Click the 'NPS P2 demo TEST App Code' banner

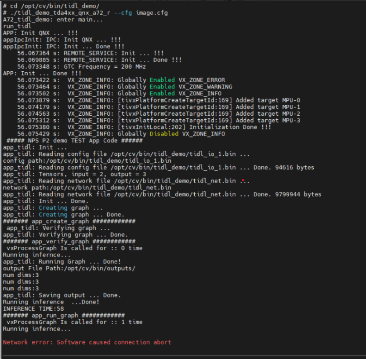[x=74, y=140]
